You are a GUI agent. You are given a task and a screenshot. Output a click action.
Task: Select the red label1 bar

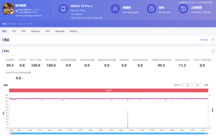[x=109, y=90]
